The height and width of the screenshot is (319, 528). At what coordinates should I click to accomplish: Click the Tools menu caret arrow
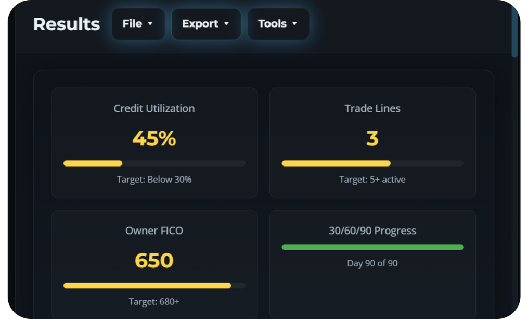pyautogui.click(x=294, y=24)
